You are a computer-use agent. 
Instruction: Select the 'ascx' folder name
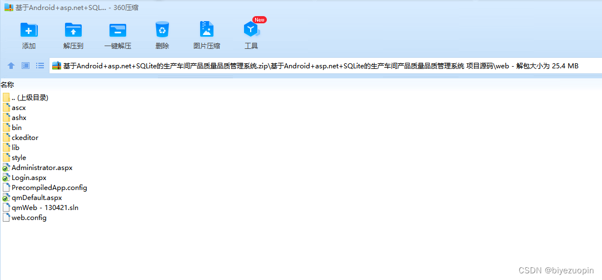(x=19, y=108)
